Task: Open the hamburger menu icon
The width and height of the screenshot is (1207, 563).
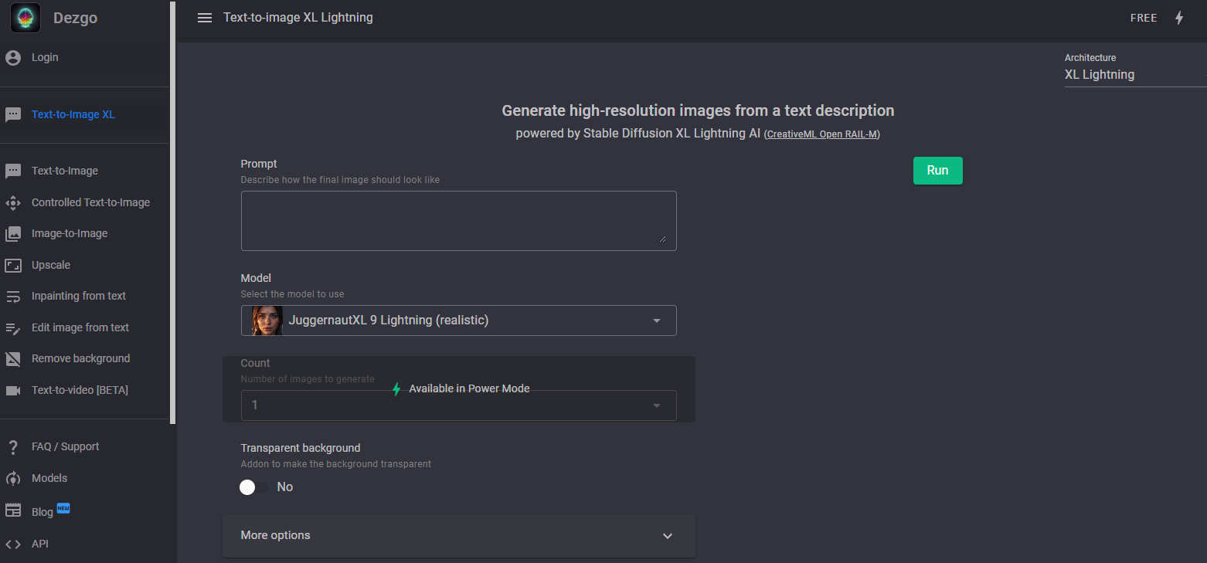Action: pyautogui.click(x=205, y=18)
